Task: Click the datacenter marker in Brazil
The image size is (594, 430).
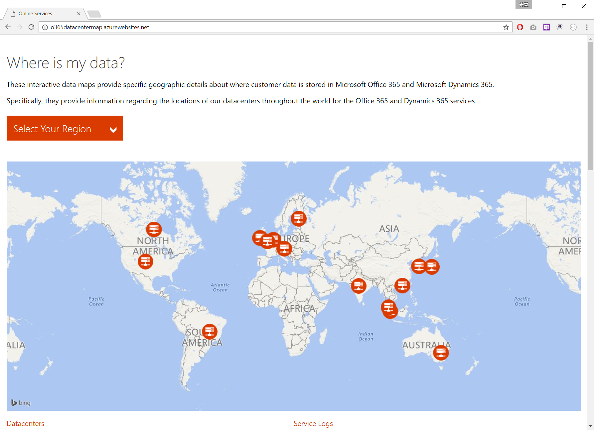Action: coord(210,331)
